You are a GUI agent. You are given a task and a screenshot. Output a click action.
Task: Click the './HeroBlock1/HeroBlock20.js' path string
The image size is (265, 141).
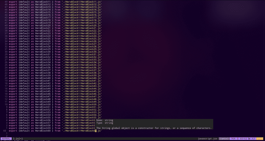point(81,25)
